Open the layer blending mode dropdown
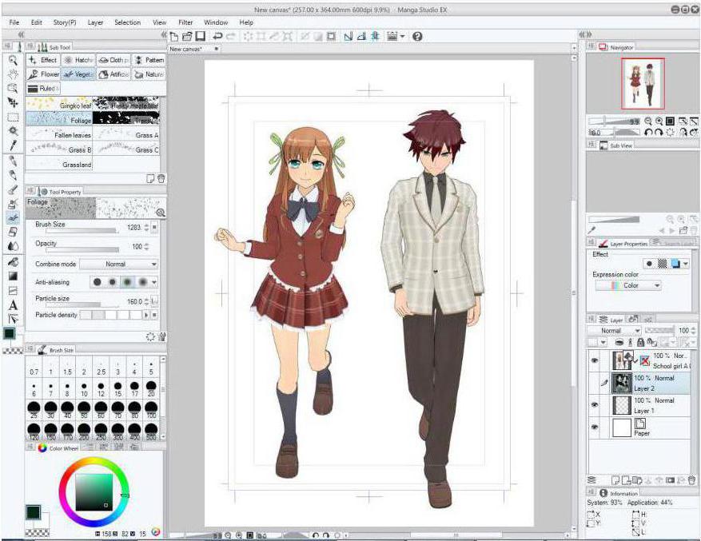The image size is (701, 541). point(614,330)
